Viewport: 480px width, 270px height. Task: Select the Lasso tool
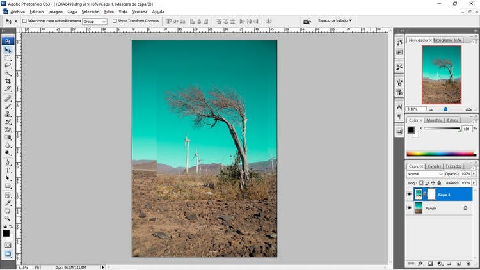pos(8,65)
